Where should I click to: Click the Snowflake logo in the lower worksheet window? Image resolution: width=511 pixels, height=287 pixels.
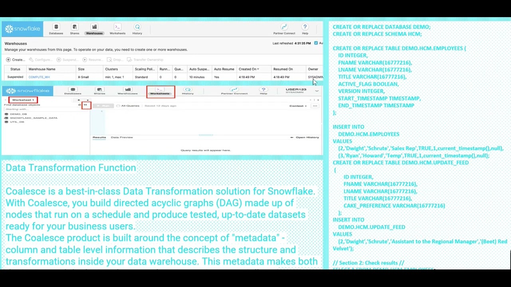pyautogui.click(x=28, y=91)
